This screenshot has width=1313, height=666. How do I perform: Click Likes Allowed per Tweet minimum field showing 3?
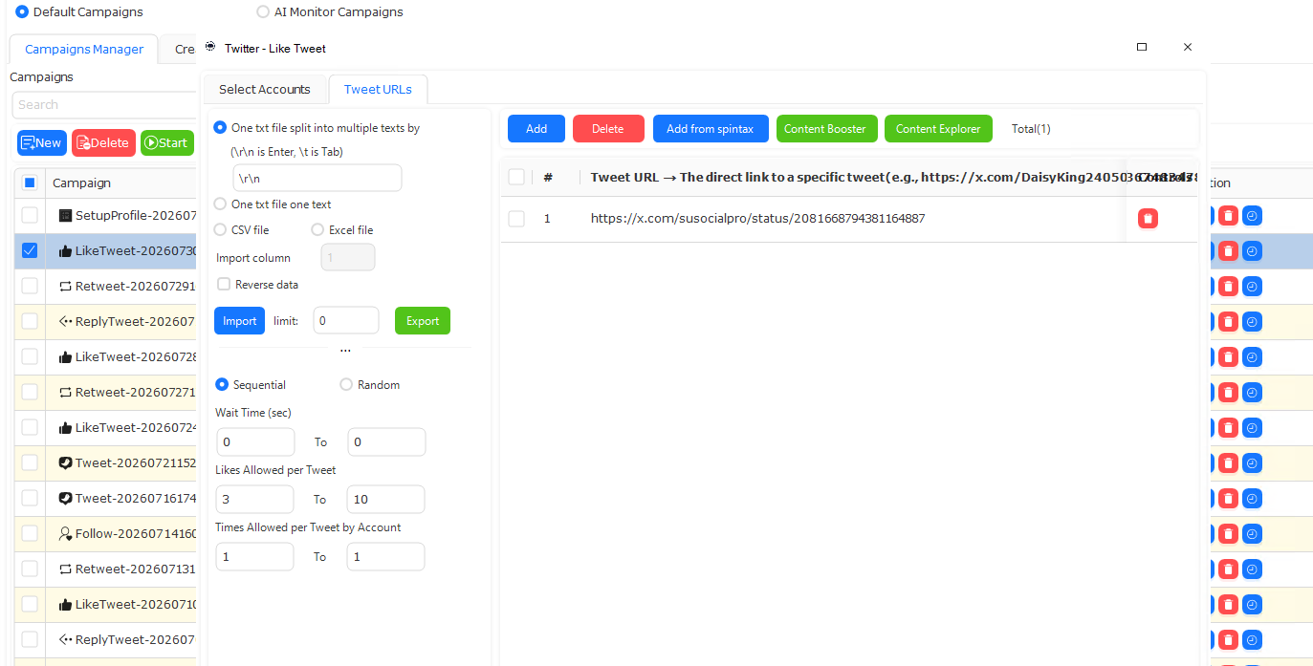[254, 500]
